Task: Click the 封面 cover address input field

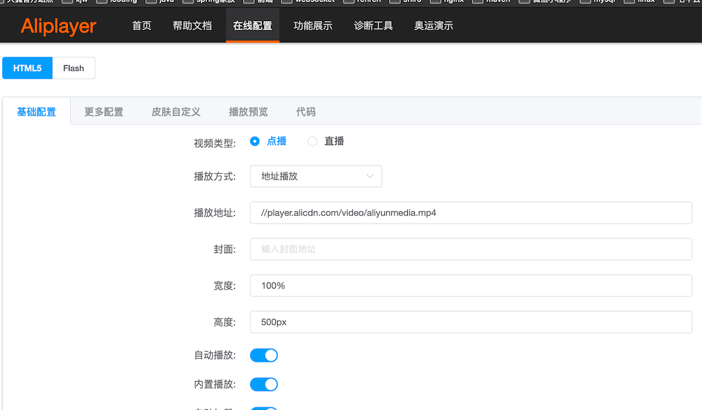Action: click(x=471, y=249)
